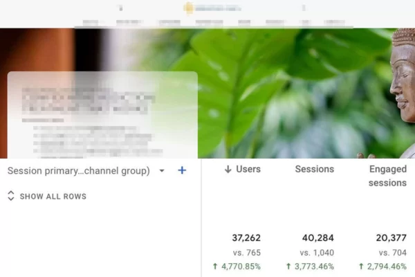
Task: Expand the table with SHOW ALL ROWS
Action: tap(53, 196)
